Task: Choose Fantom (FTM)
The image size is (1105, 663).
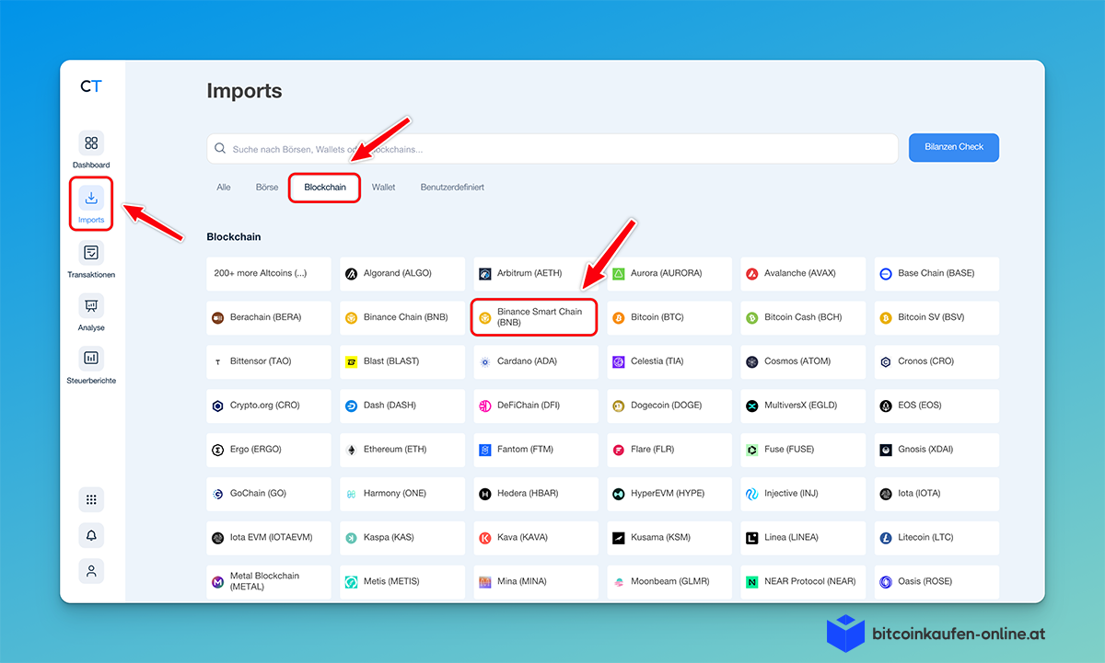Action: click(x=536, y=450)
